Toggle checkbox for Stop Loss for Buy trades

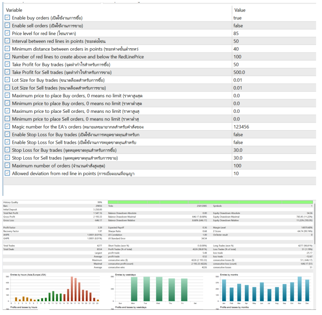[7, 150]
